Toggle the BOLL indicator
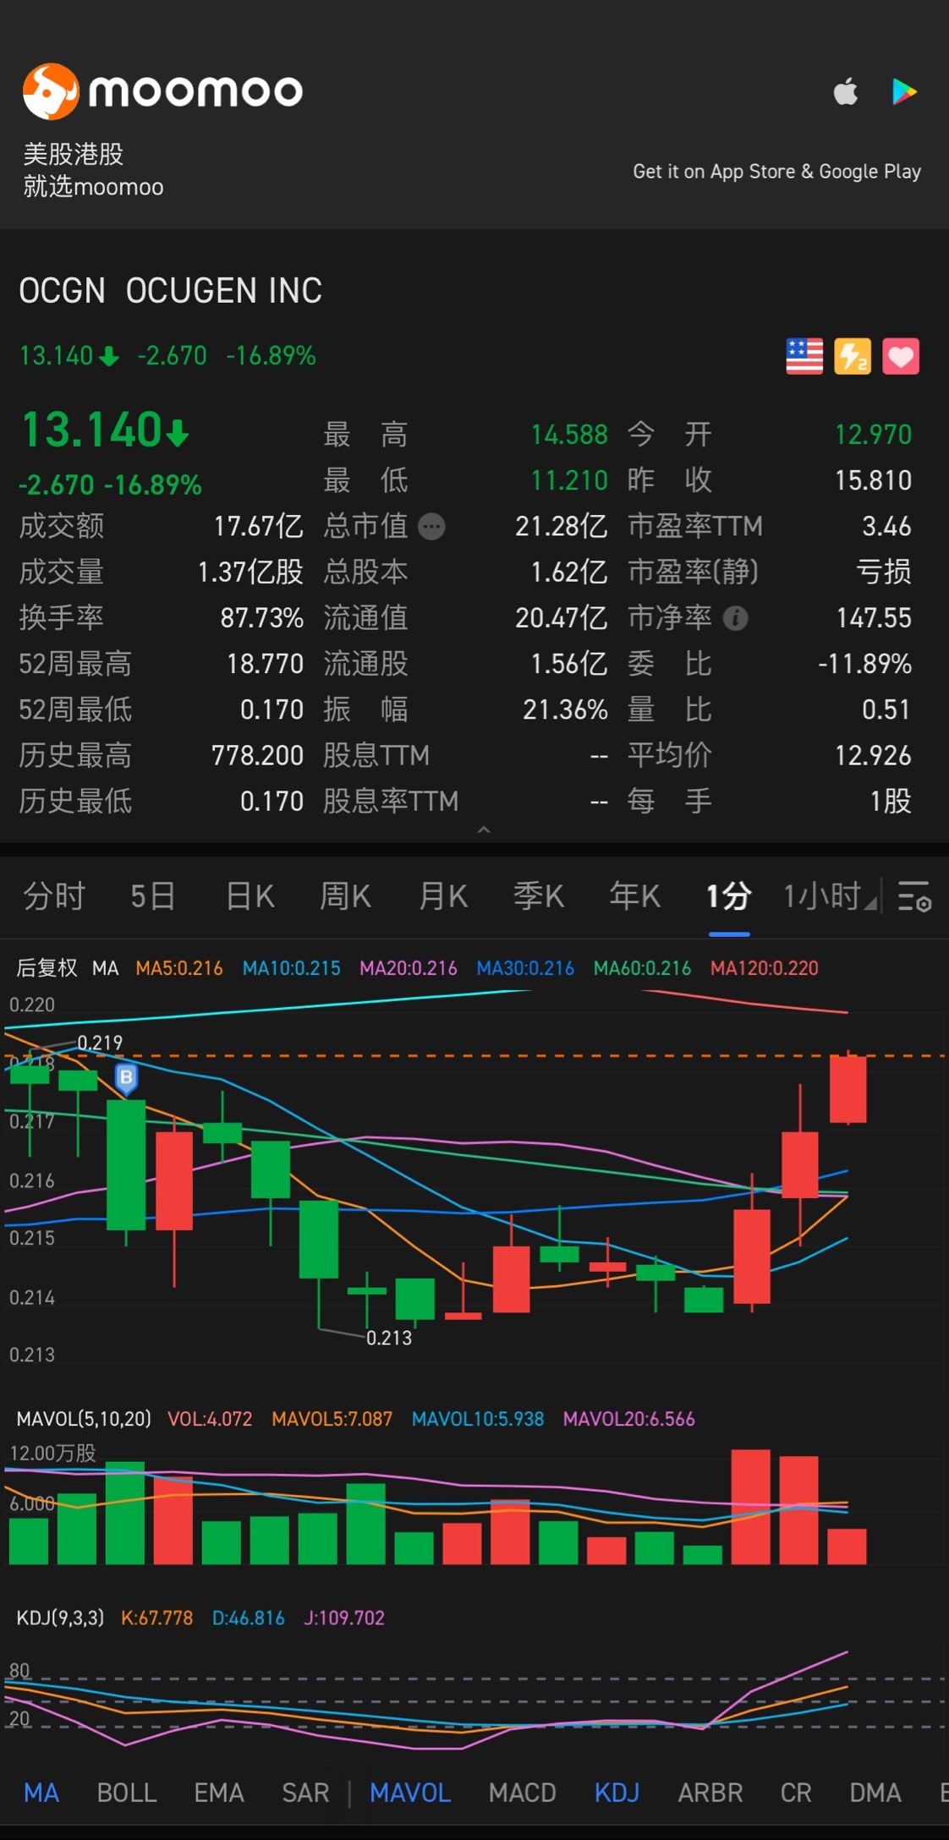Viewport: 949px width, 1840px height. [x=127, y=1793]
